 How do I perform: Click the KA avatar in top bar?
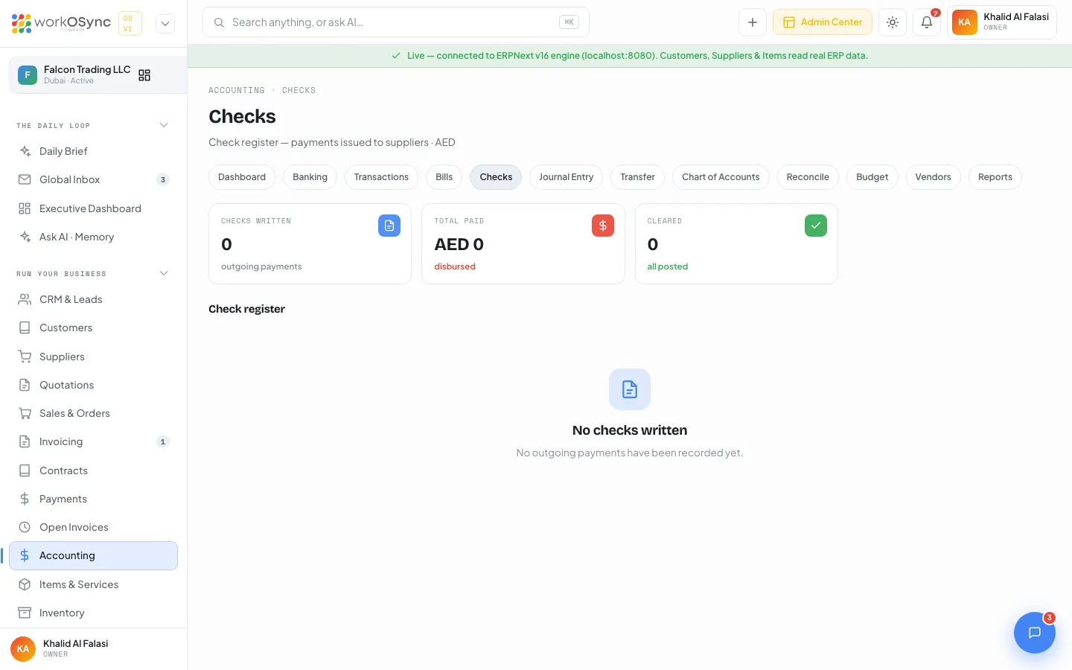(x=965, y=22)
